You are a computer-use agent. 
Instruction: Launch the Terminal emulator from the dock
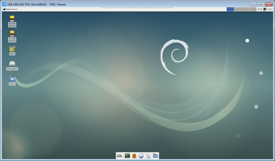pos(127,156)
